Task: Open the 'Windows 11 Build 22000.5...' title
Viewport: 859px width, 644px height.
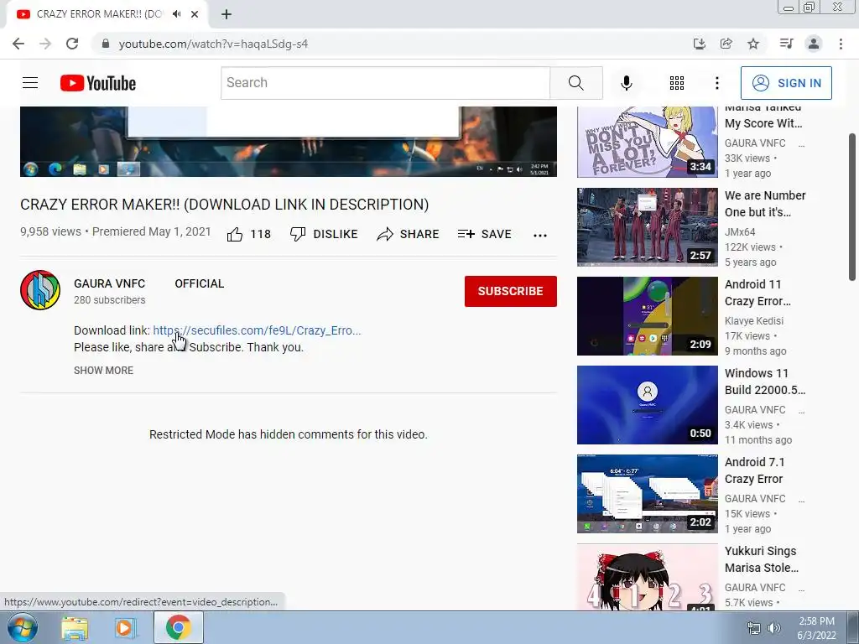Action: pos(765,382)
